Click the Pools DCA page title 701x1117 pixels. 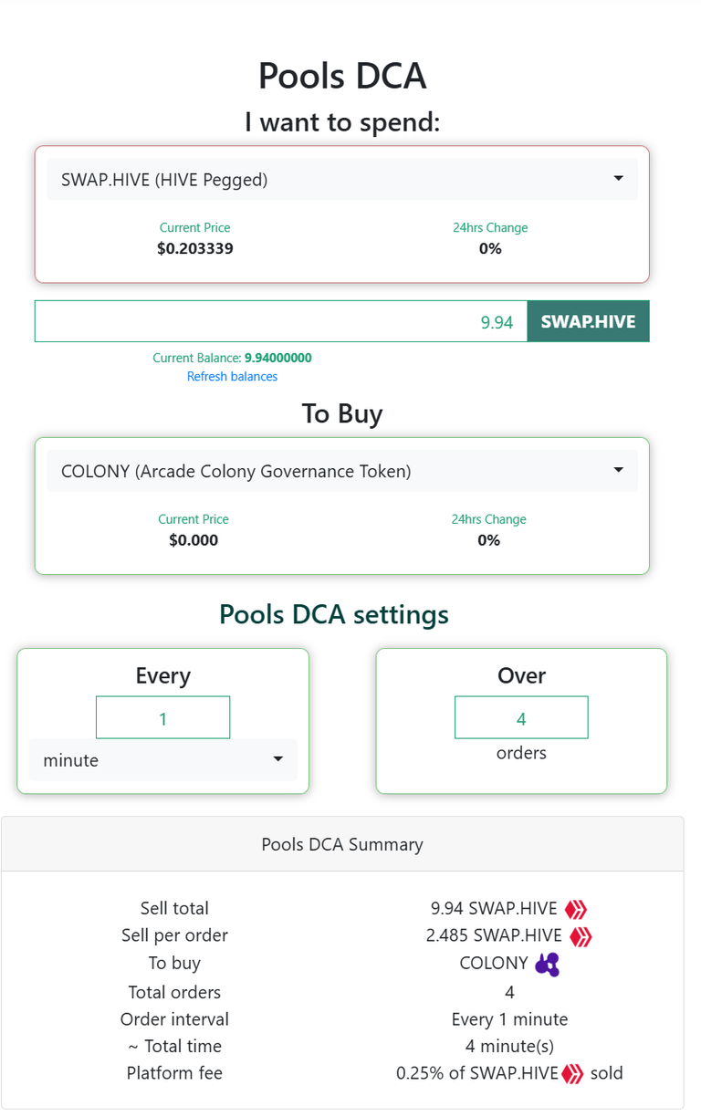[x=342, y=76]
